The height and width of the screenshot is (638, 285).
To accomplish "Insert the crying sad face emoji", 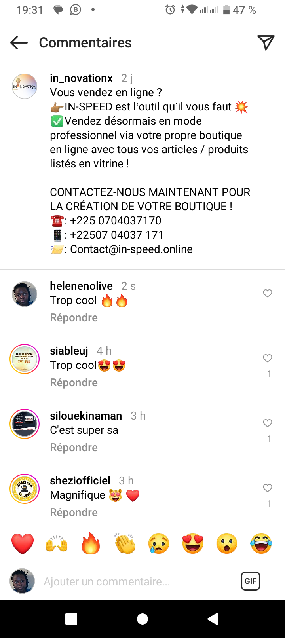I will [x=159, y=543].
